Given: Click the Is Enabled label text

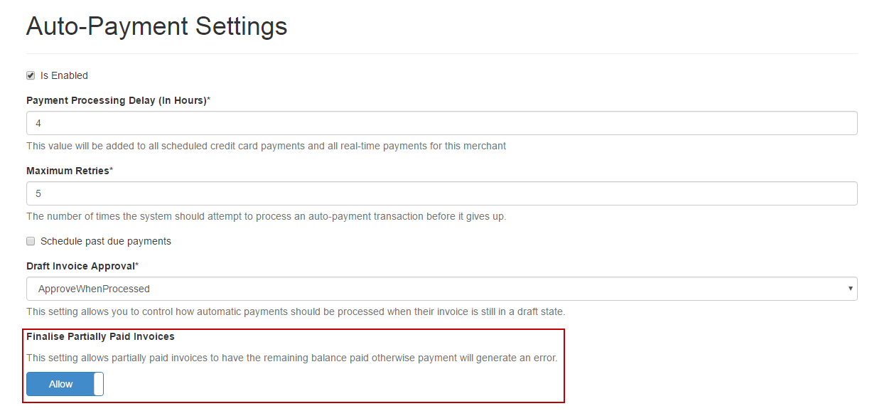Looking at the screenshot, I should [x=63, y=75].
